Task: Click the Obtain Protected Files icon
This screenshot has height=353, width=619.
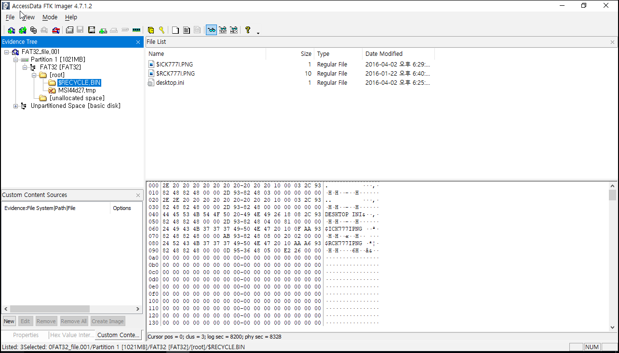Action: pyautogui.click(x=151, y=30)
